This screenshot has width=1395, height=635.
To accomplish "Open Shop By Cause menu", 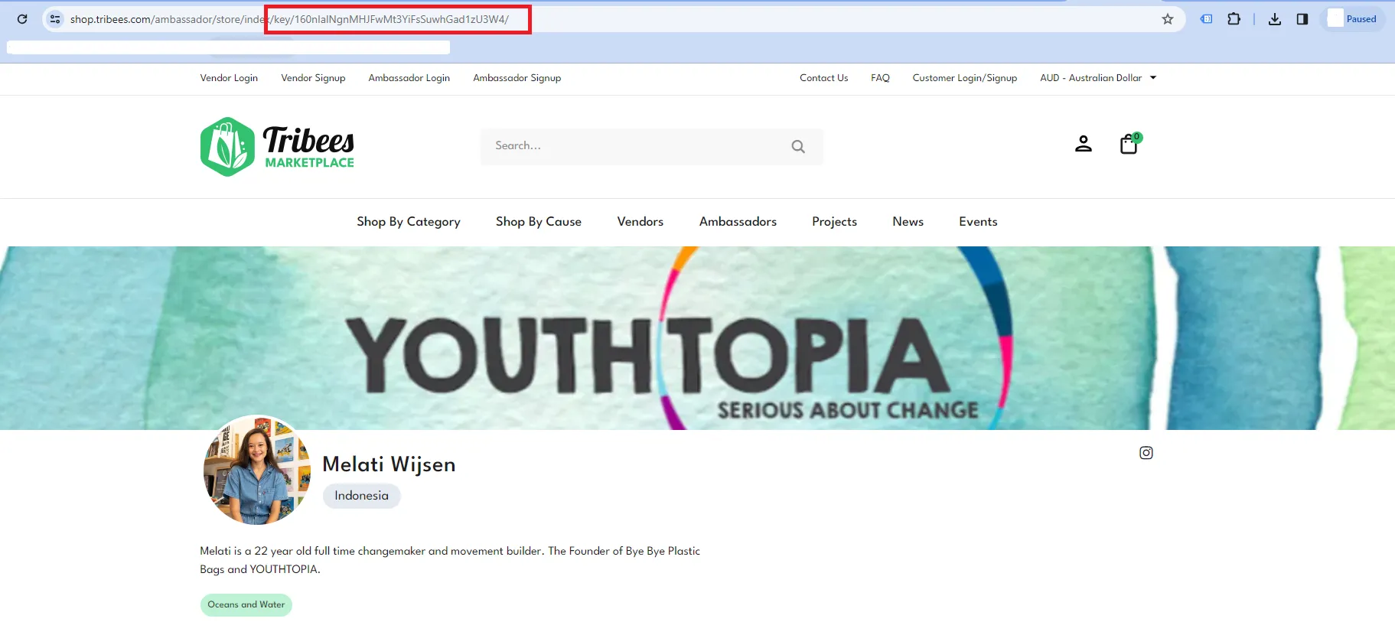I will click(x=539, y=222).
